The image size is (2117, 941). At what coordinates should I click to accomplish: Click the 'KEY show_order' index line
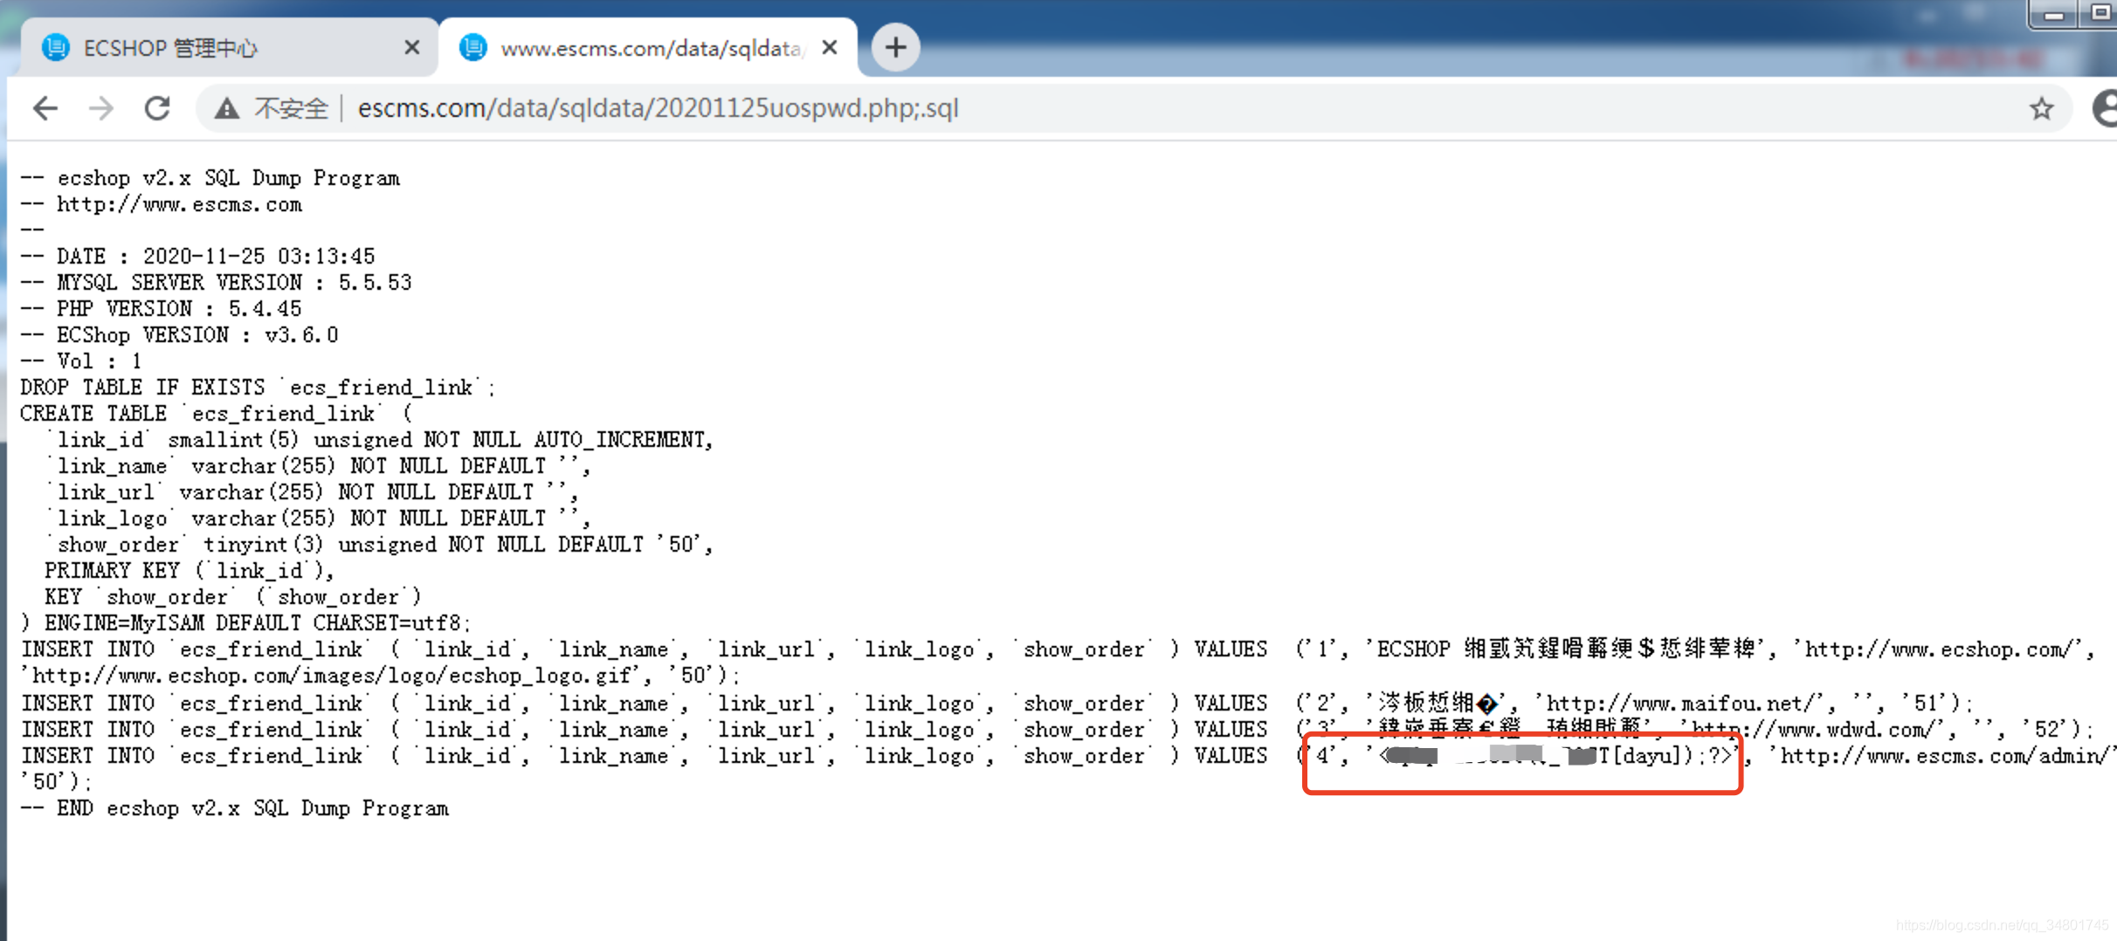233,597
